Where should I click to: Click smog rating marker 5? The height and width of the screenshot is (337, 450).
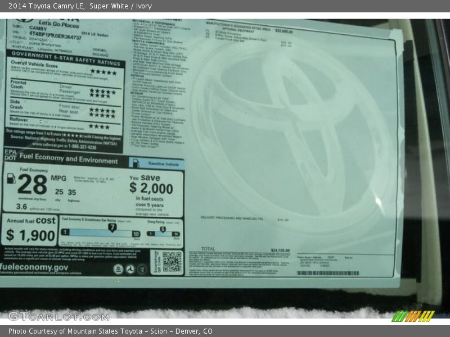163,230
